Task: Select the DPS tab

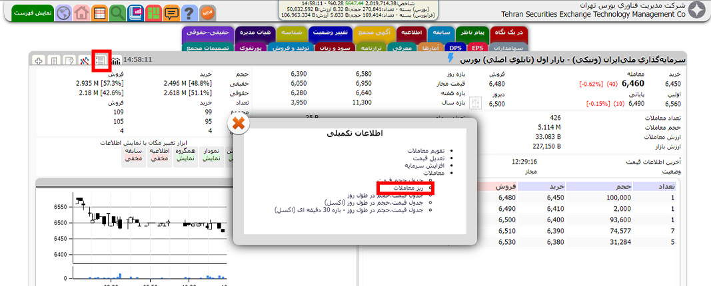Action: click(x=456, y=48)
